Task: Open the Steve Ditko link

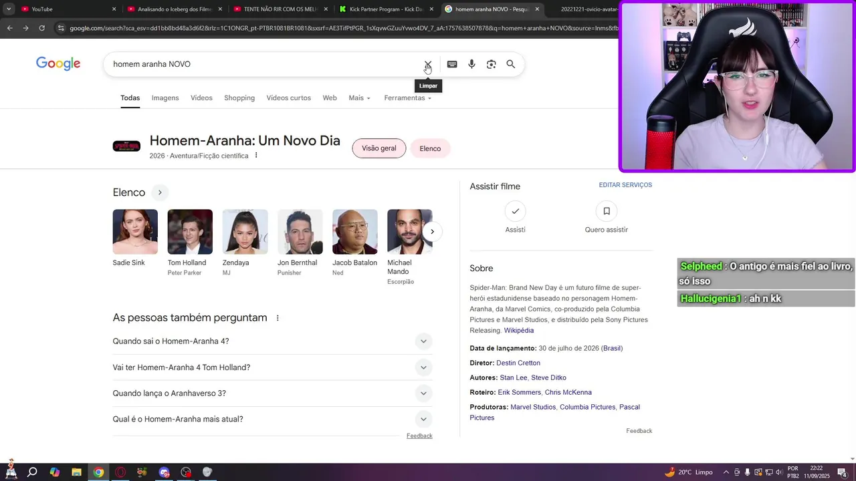Action: click(548, 377)
